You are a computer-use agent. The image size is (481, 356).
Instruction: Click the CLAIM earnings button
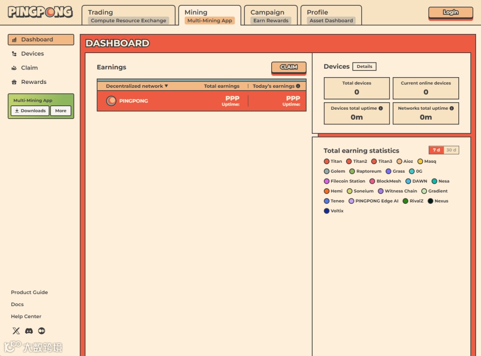point(289,67)
